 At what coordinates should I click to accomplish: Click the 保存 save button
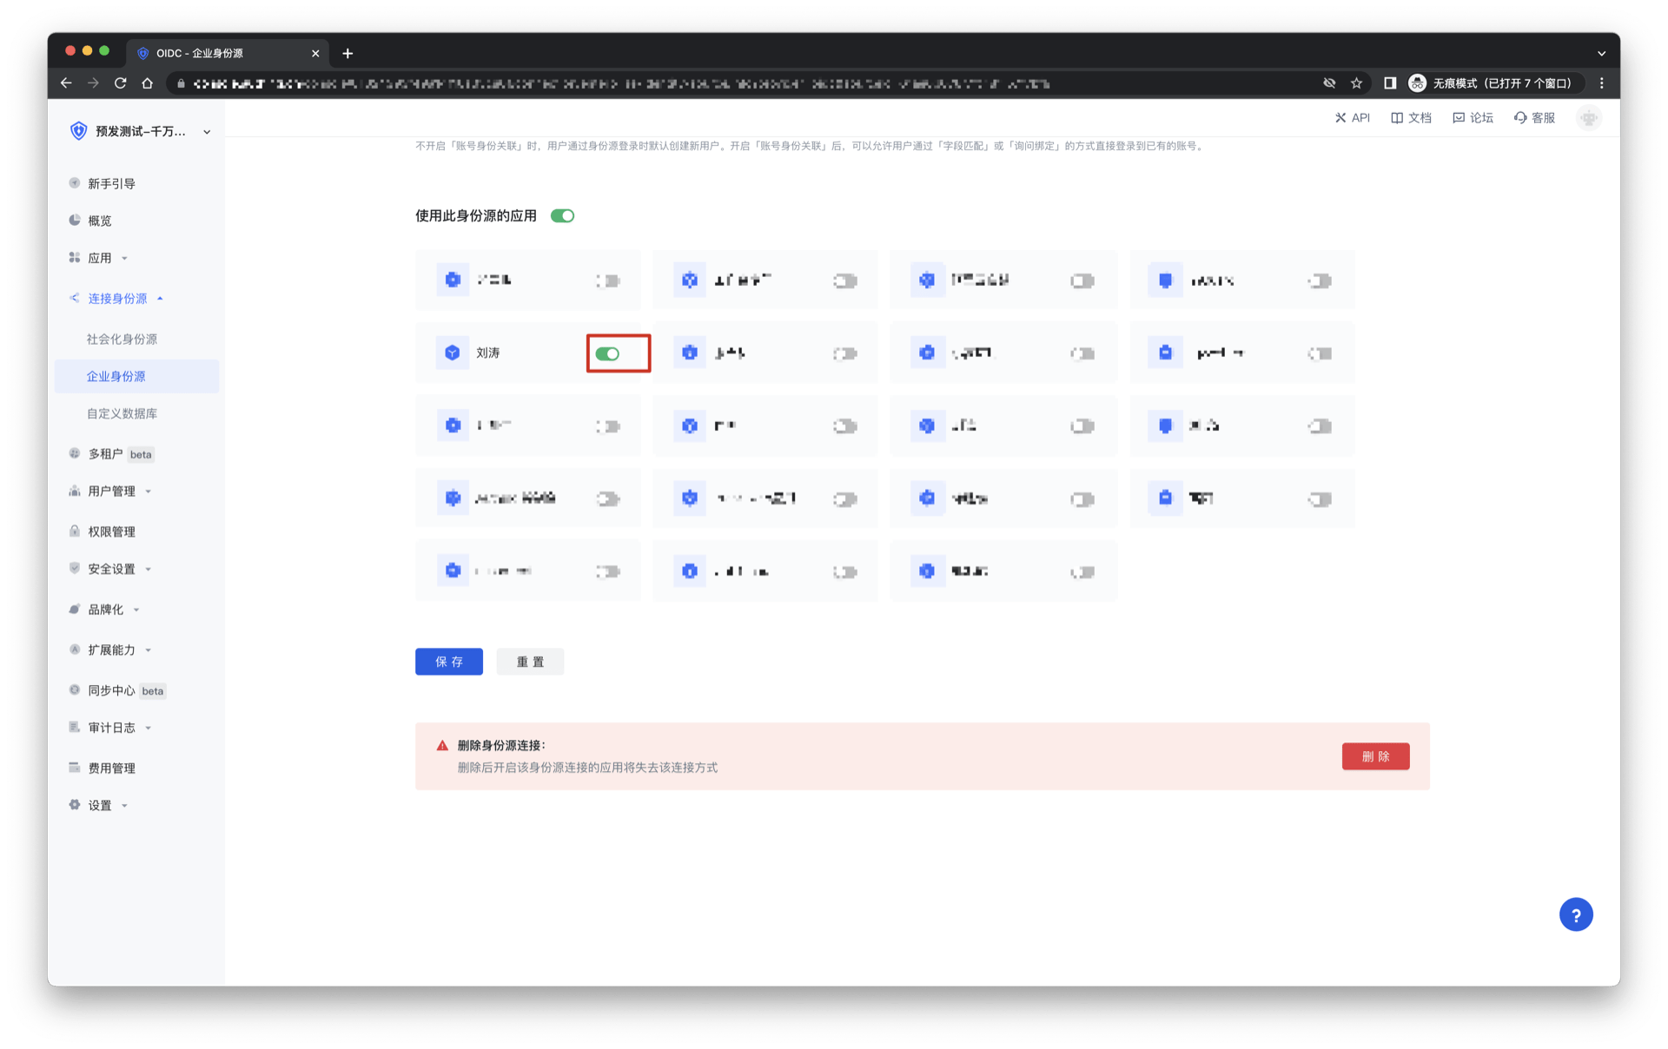[x=448, y=661]
